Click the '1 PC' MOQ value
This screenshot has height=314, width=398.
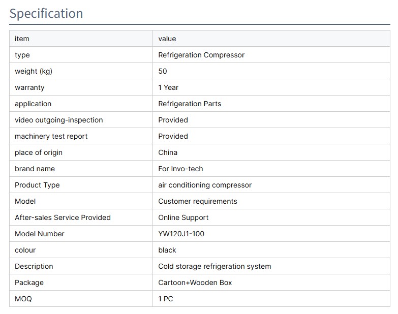click(166, 299)
